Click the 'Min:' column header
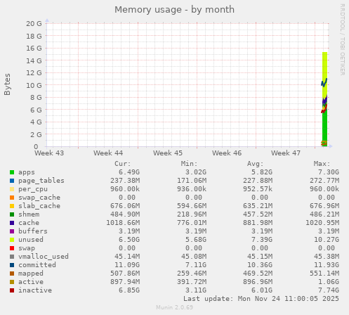The image size is (349, 315). coord(189,164)
